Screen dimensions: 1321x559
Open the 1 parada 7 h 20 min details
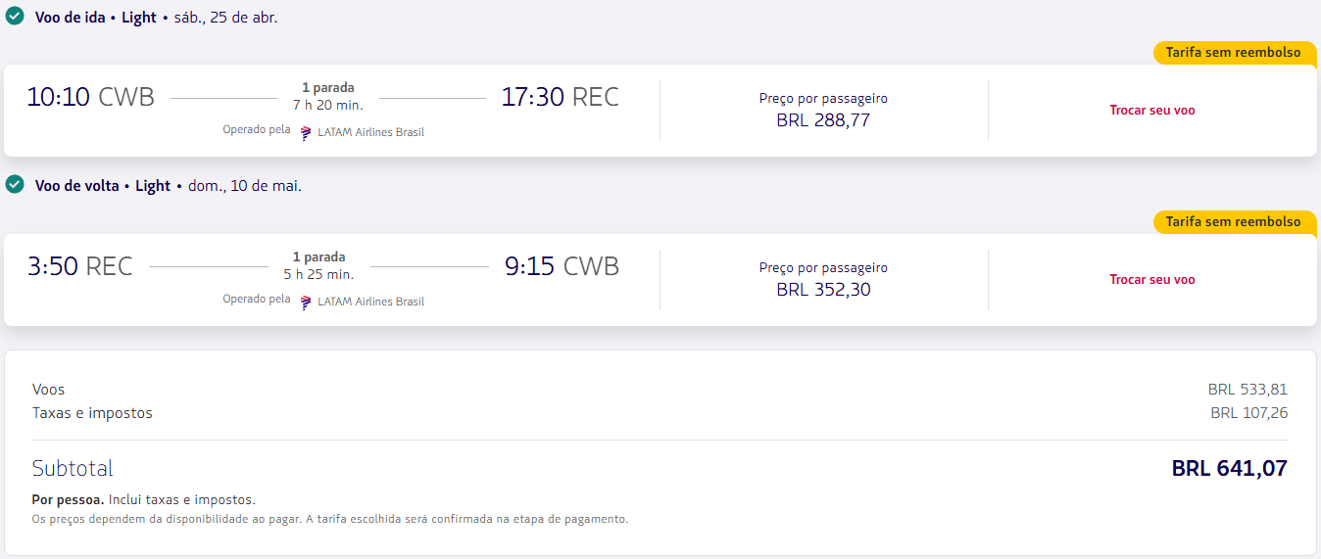tap(327, 96)
